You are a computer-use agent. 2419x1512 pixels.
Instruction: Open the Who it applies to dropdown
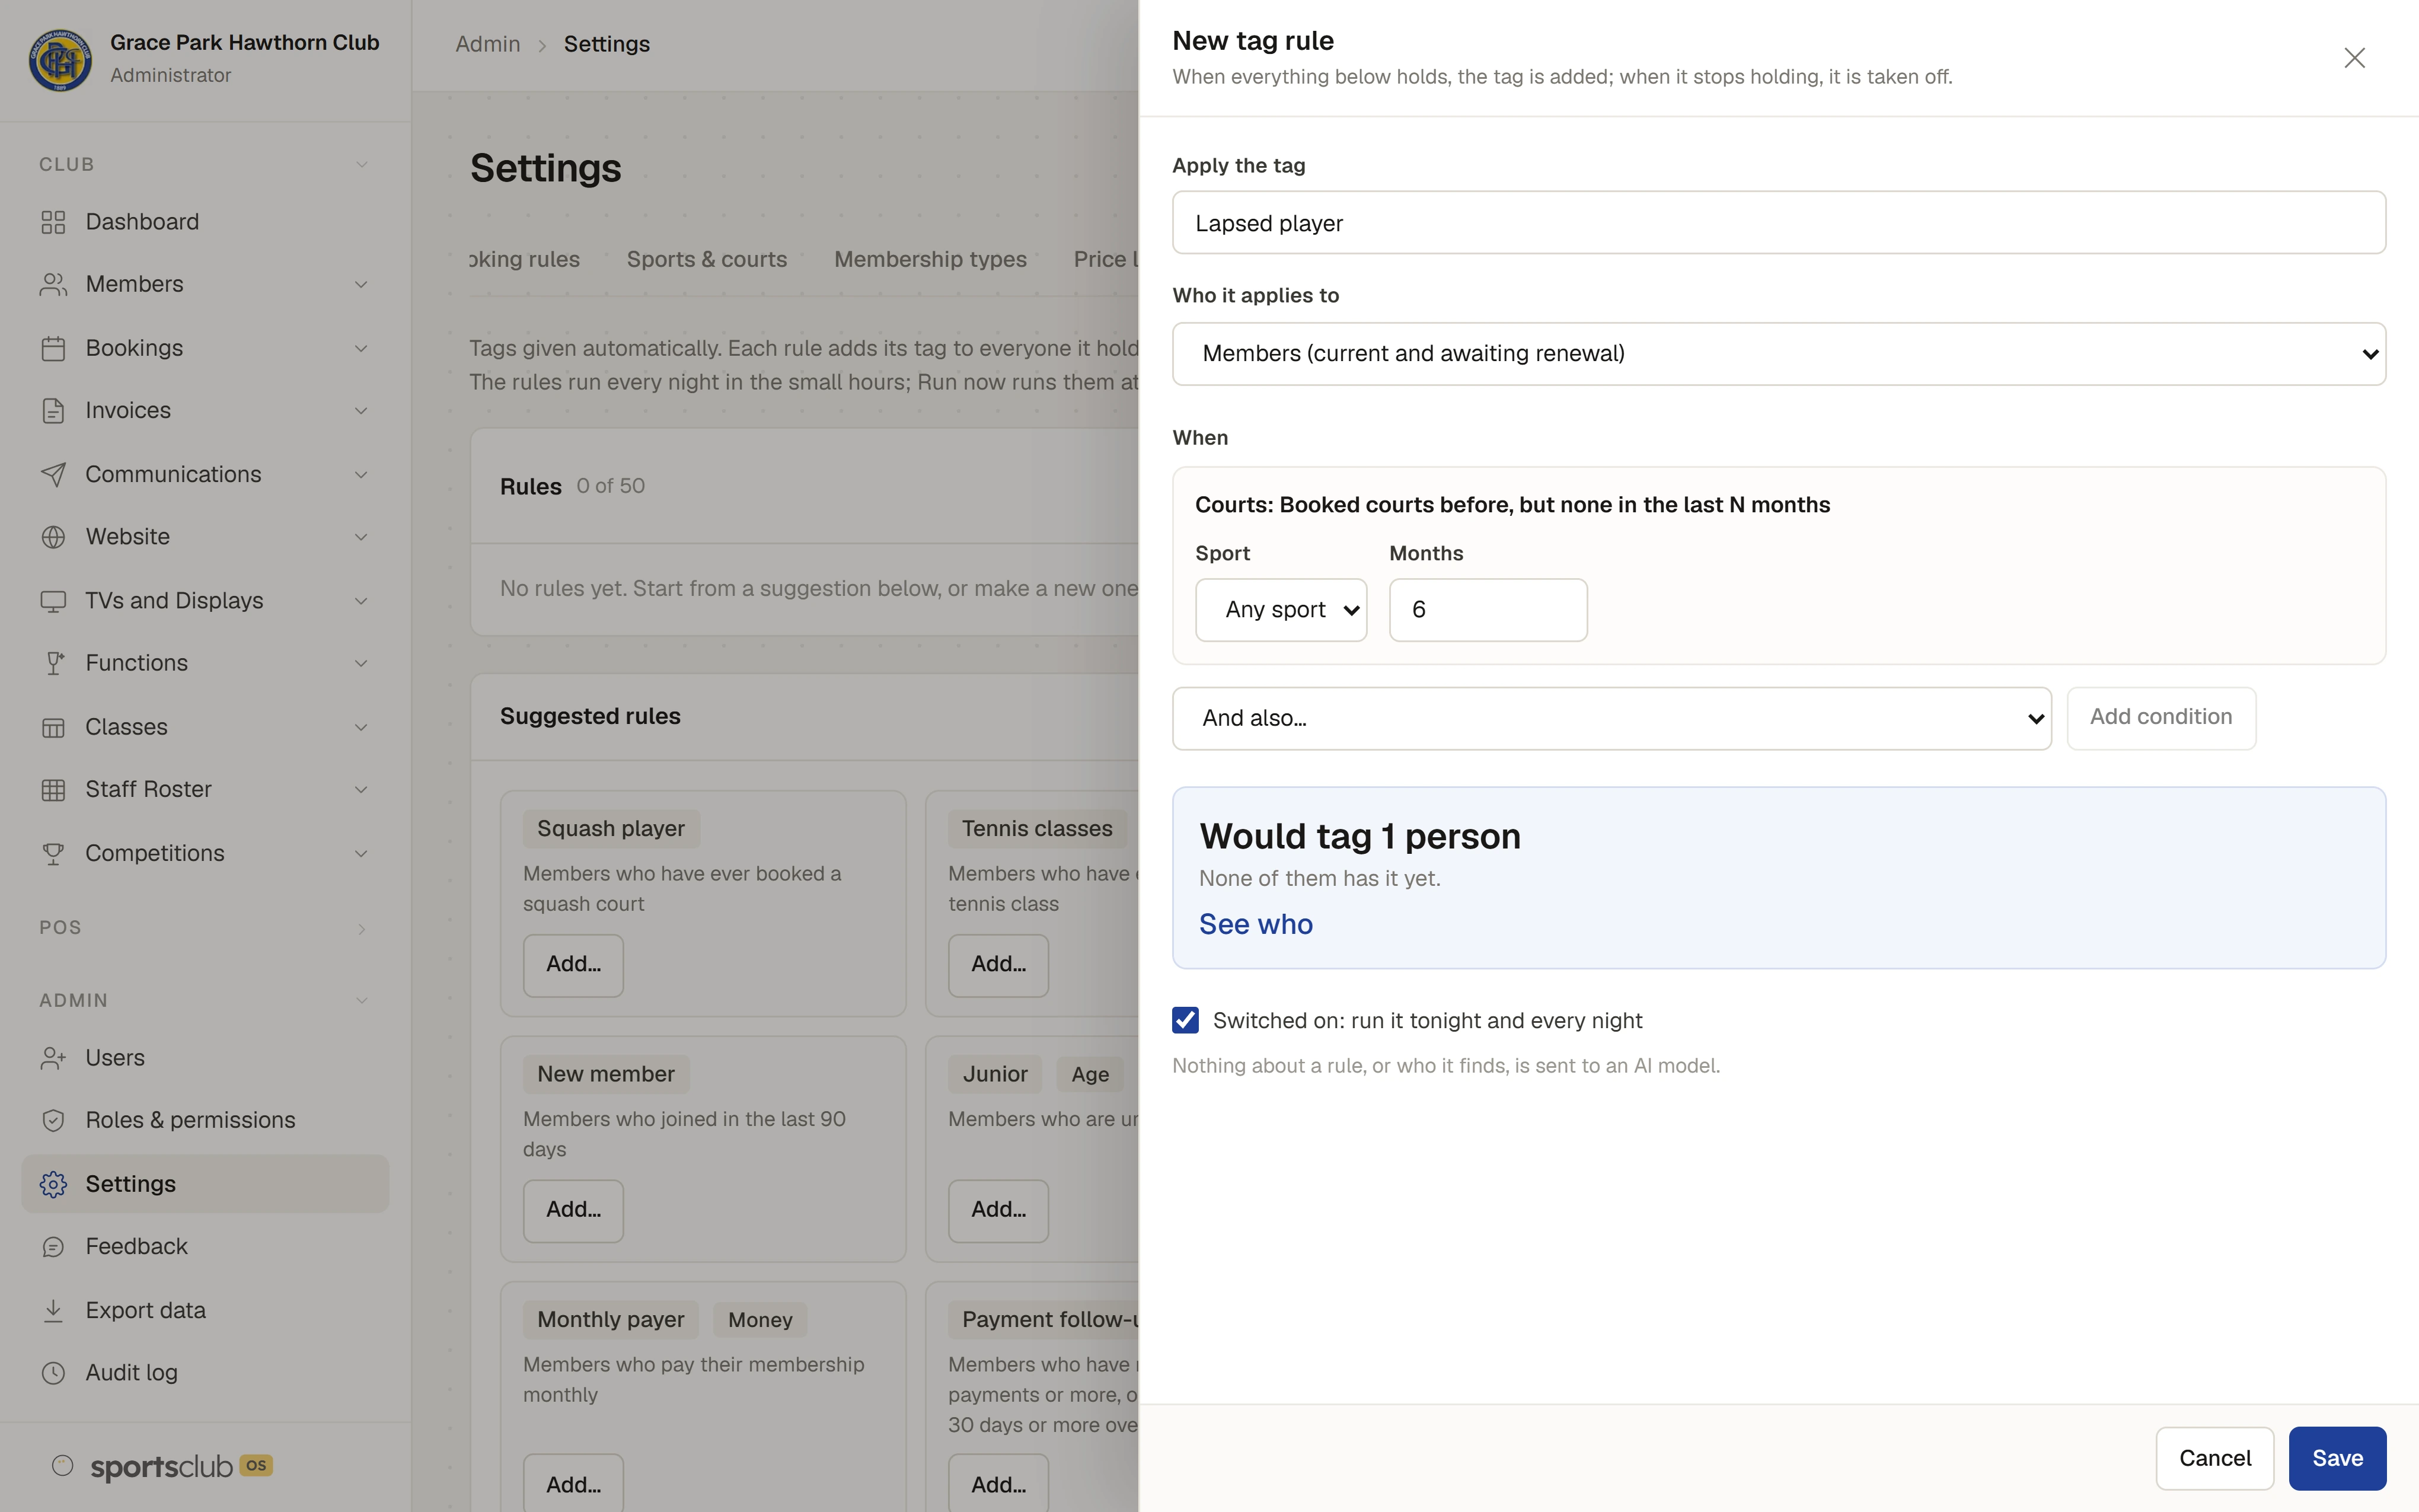(x=1778, y=354)
